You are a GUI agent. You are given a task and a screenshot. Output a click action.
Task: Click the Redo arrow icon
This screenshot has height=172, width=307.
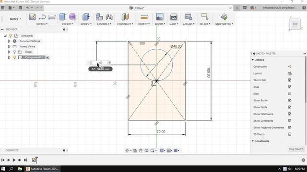[37, 8]
